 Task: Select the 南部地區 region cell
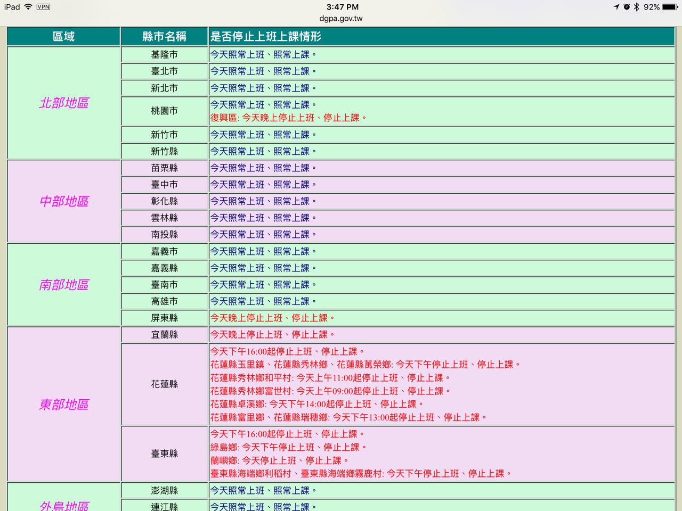click(64, 285)
